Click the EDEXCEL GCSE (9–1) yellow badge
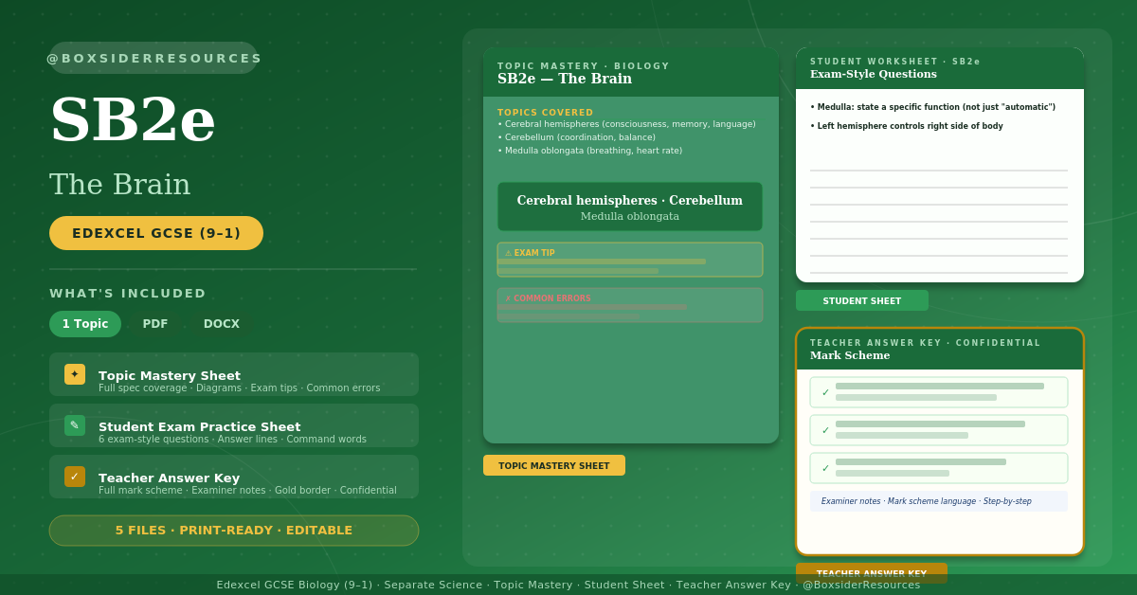The image size is (1137, 595). 156,233
